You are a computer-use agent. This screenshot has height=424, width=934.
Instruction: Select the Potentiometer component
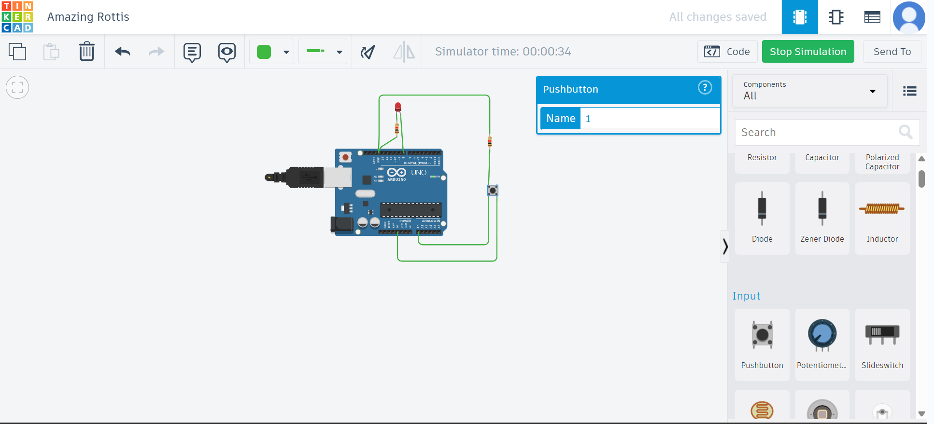point(822,344)
